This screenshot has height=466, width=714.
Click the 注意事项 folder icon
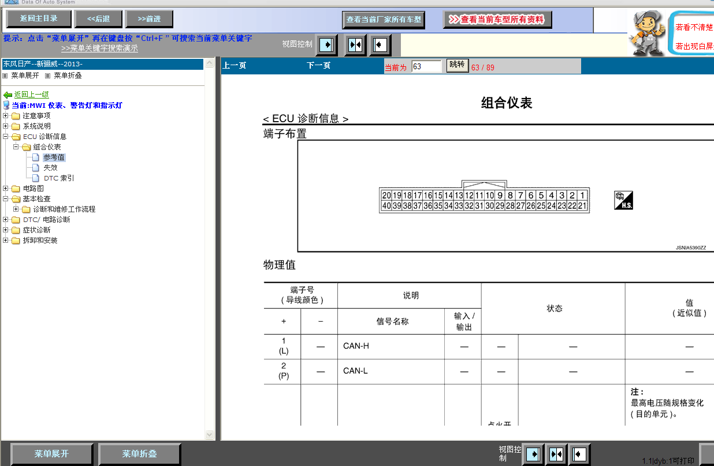[16, 116]
